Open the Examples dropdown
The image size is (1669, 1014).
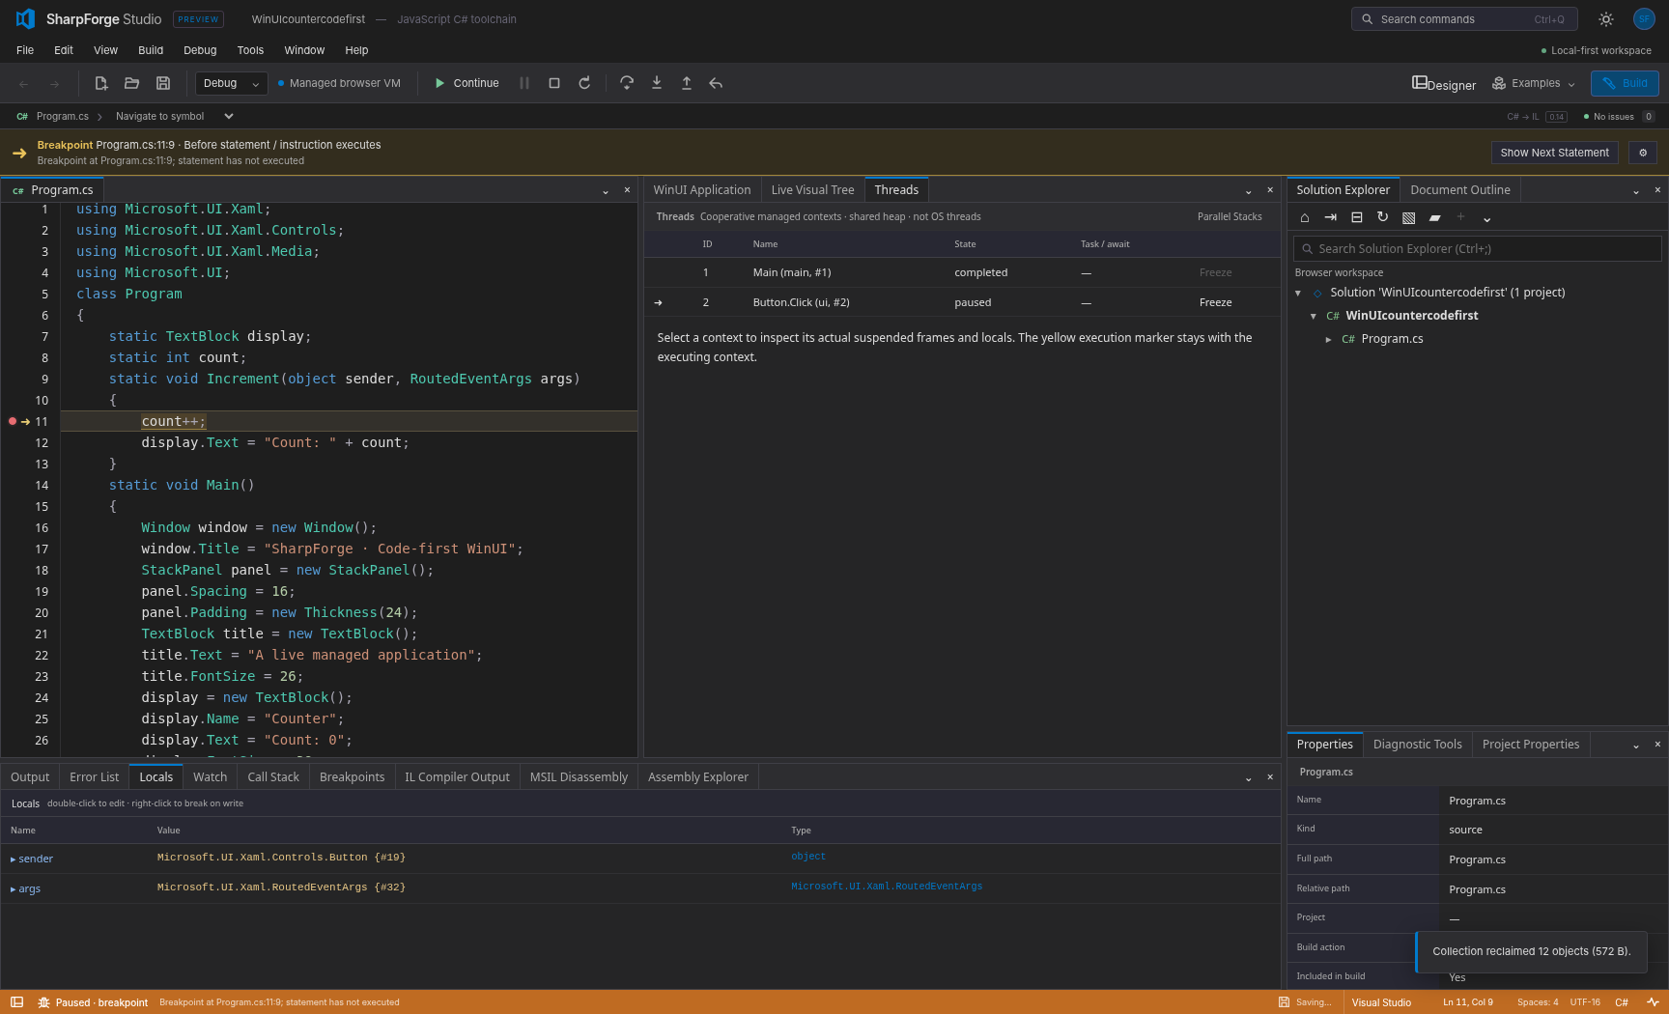pyautogui.click(x=1533, y=83)
